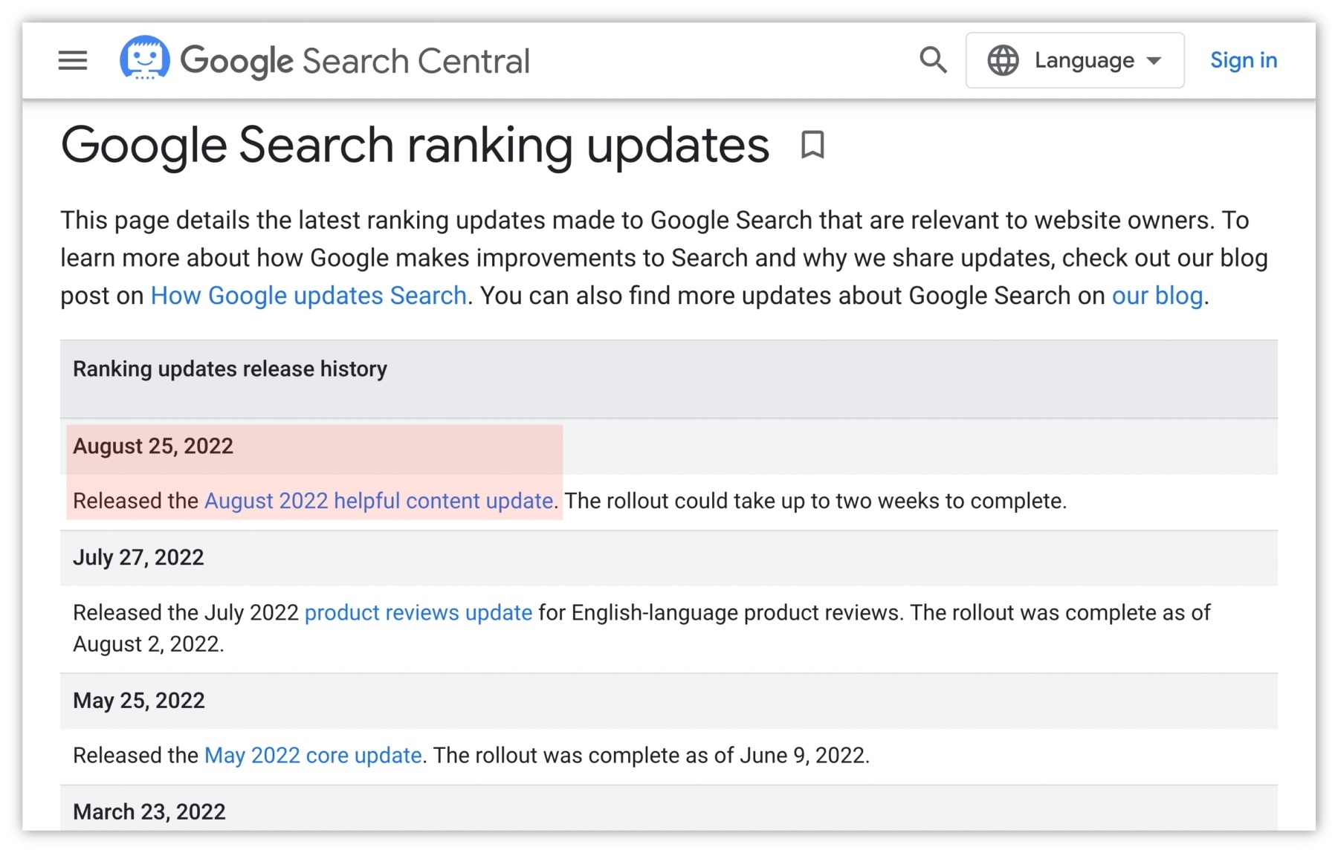Image resolution: width=1338 pixels, height=853 pixels.
Task: Open the product reviews update link
Action: [x=418, y=612]
